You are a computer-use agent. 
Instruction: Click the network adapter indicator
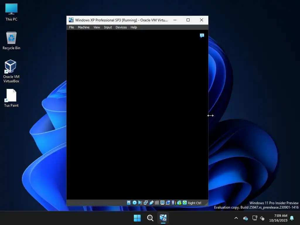point(146,203)
